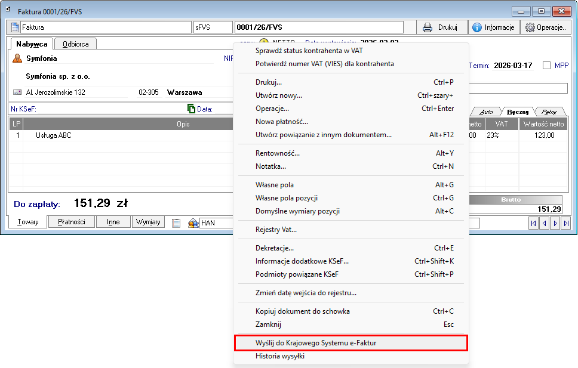Viewport: 578px width, 368px height.
Task: Open Informacje dodatkowe KSeF menu entry
Action: pyautogui.click(x=302, y=261)
